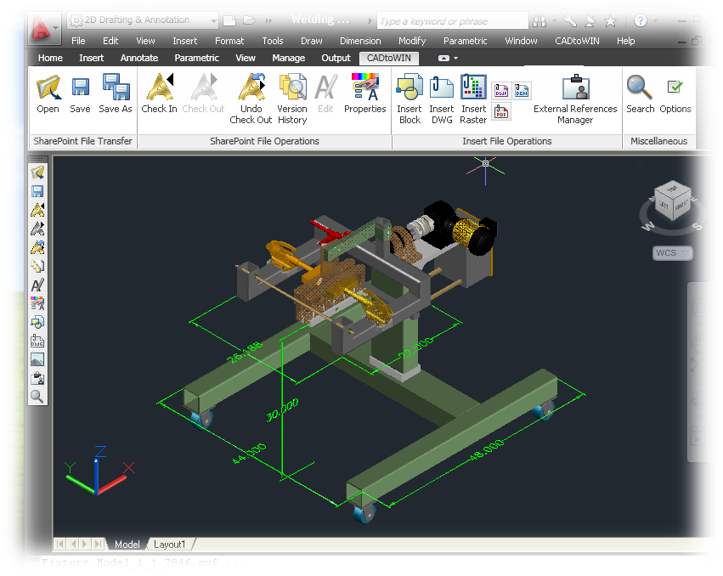Switch to the Annotate ribbon tab

[139, 58]
